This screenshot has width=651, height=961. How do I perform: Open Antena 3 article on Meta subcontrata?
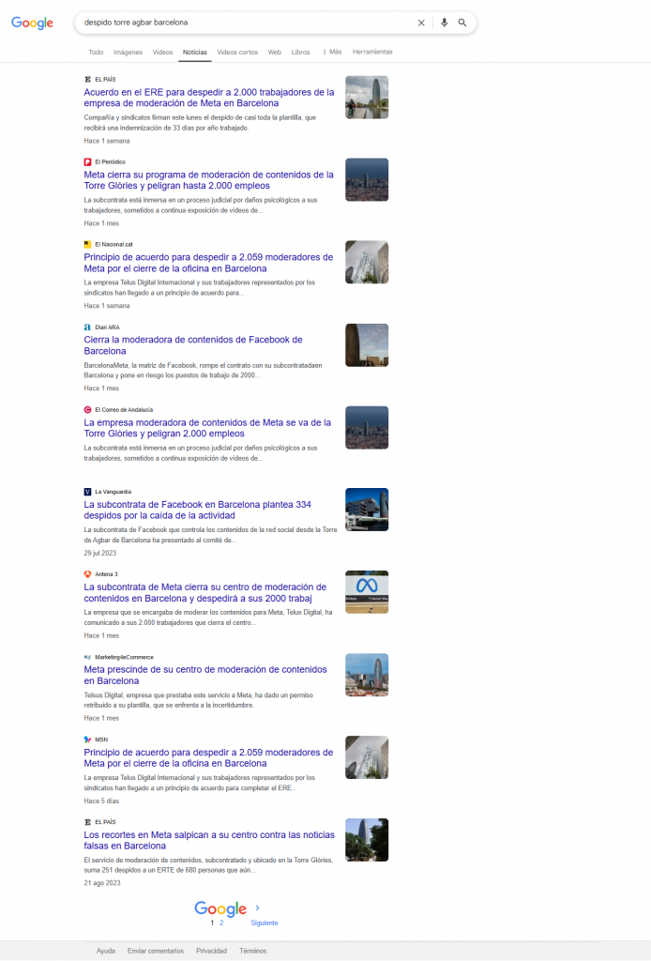[205, 593]
